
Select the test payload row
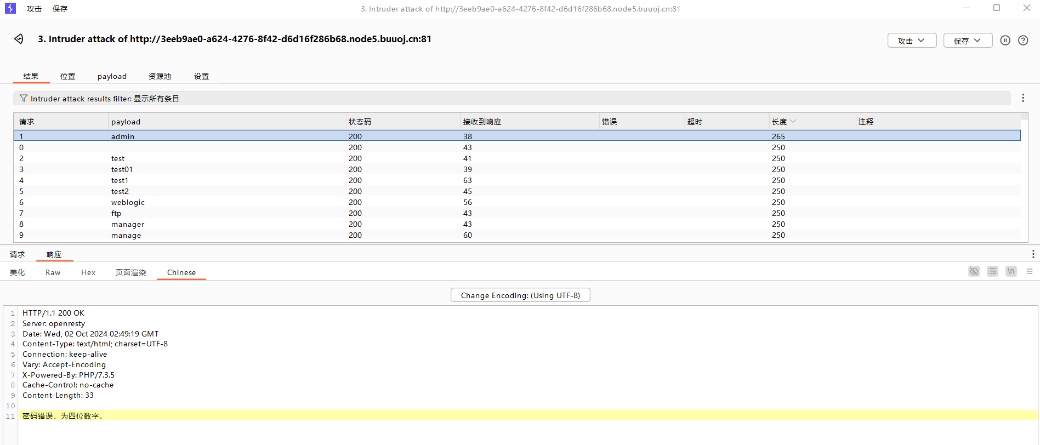tap(517, 158)
